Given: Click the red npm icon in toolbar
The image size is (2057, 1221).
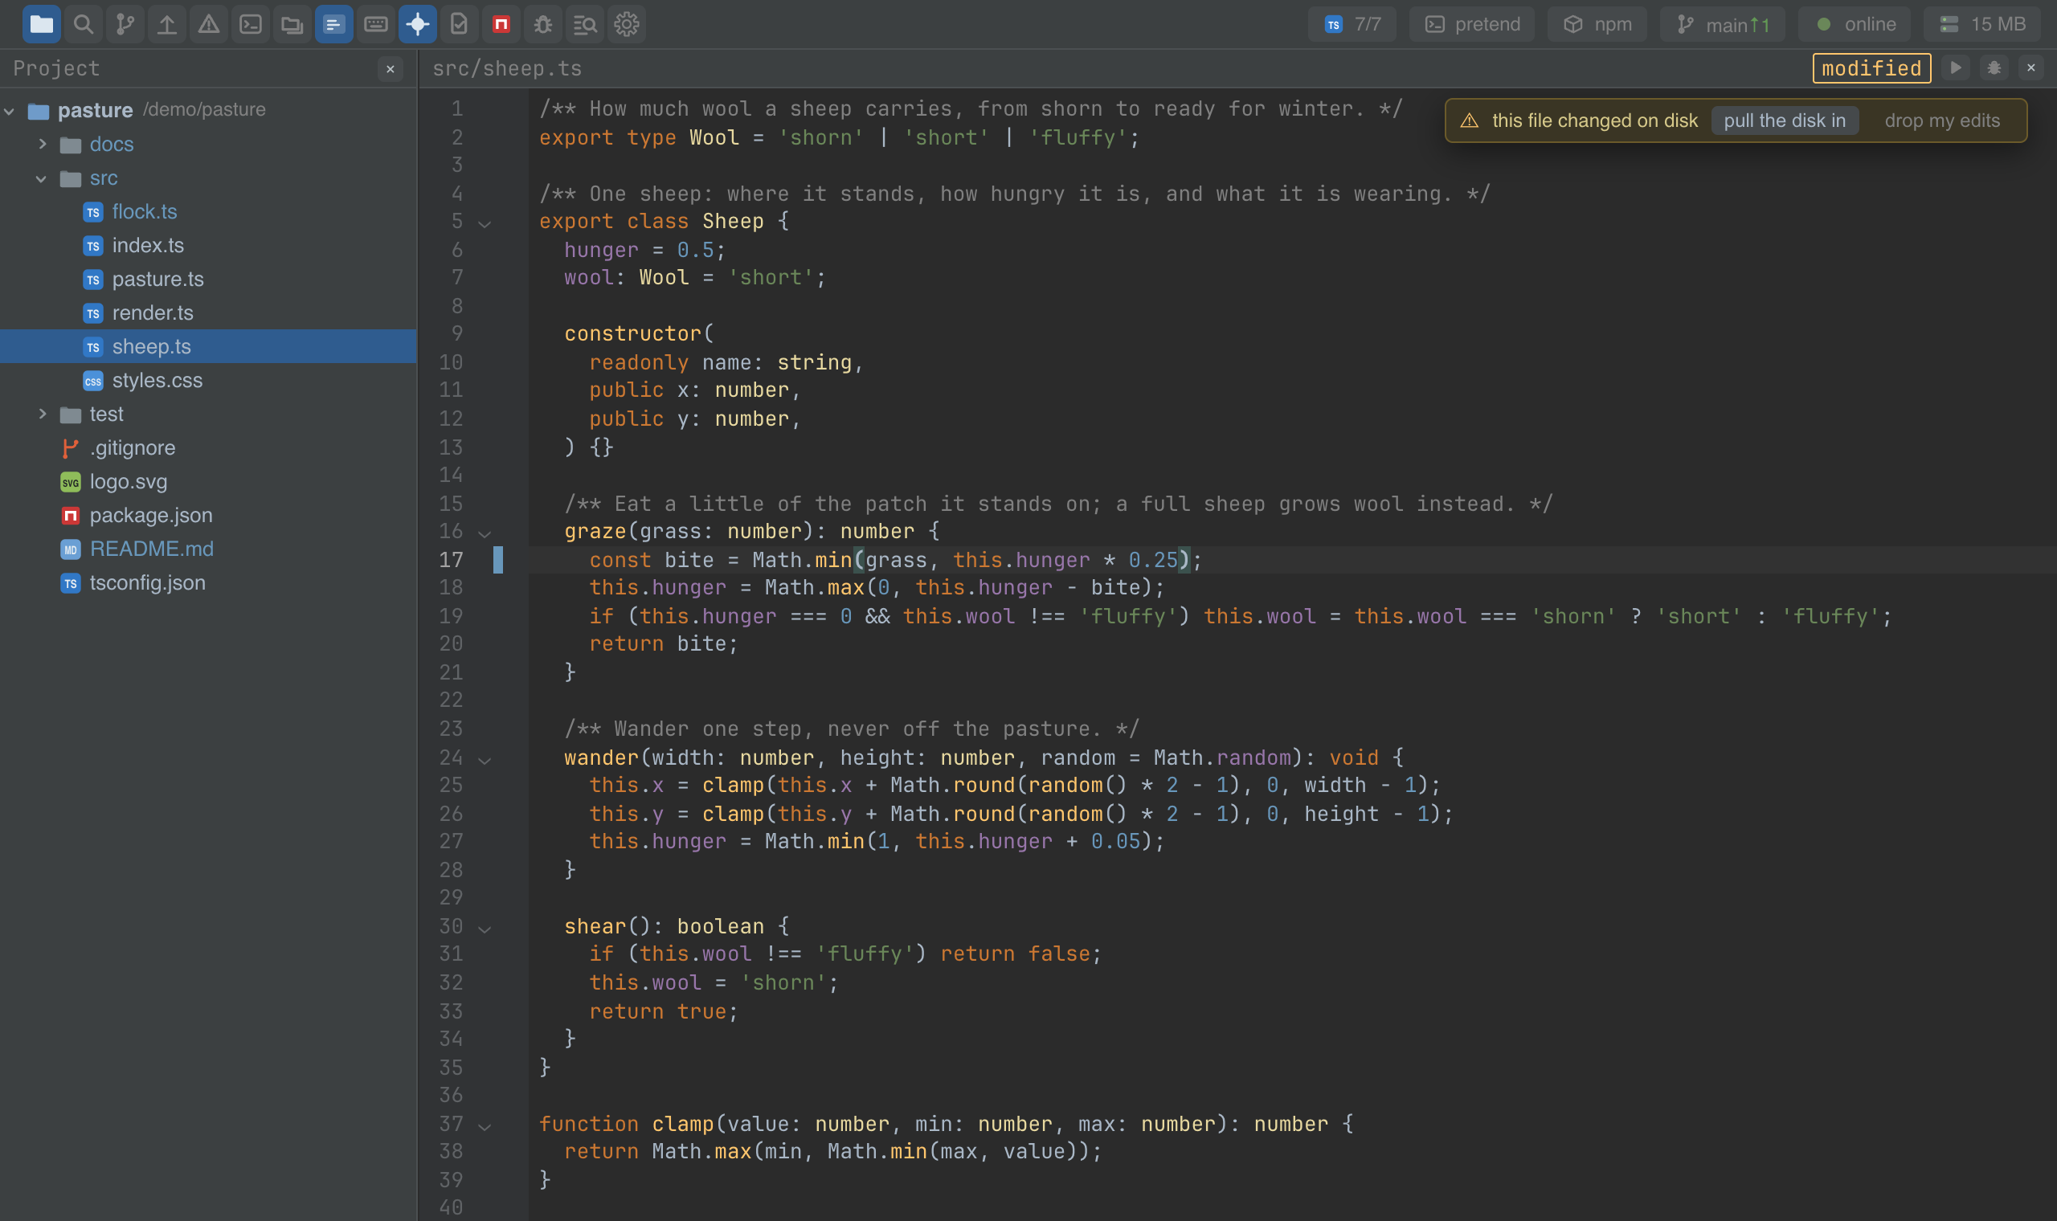Looking at the screenshot, I should [501, 24].
